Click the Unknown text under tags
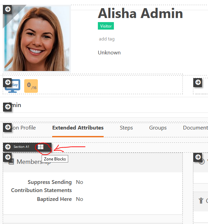This screenshot has height=224, width=208. (x=109, y=53)
